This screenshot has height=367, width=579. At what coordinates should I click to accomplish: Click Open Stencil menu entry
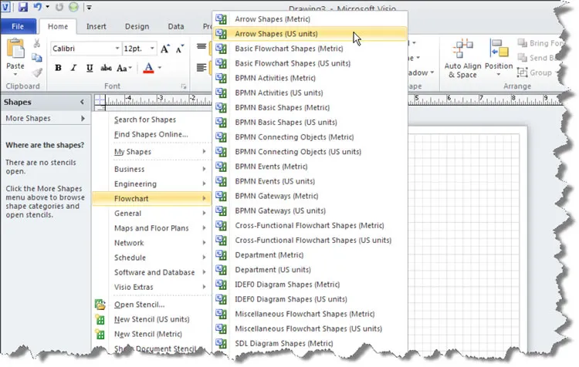click(139, 305)
